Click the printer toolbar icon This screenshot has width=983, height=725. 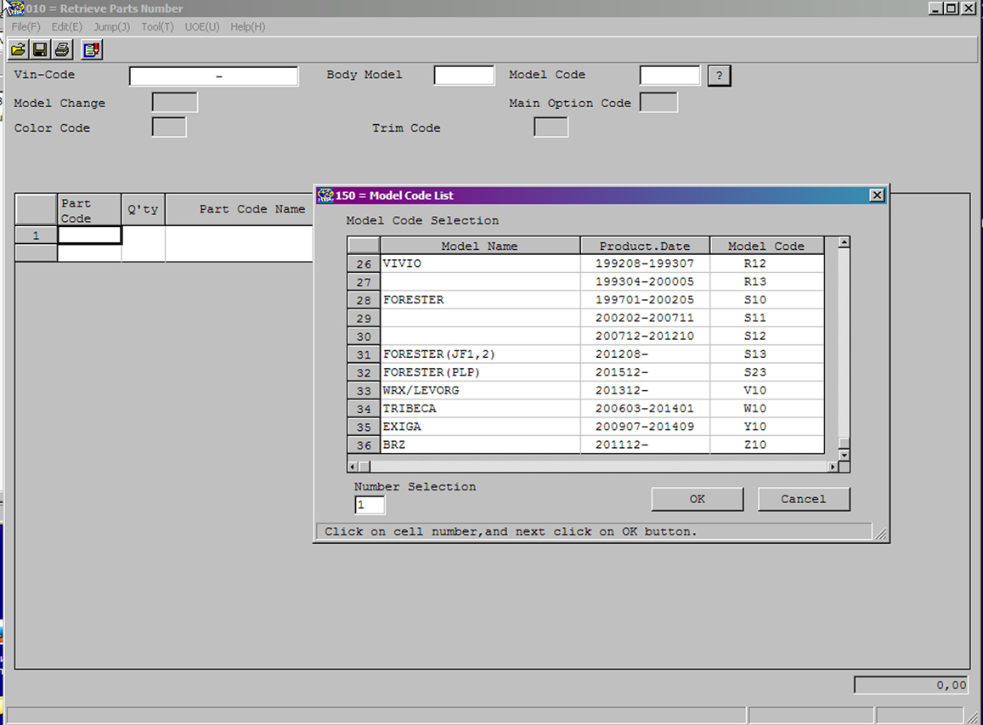coord(62,50)
